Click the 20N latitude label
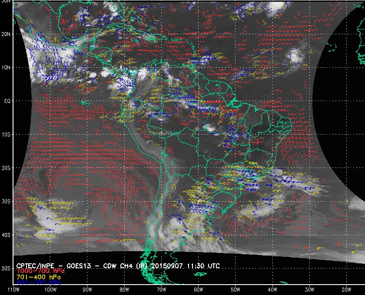365x295 pixels. tap(6, 34)
